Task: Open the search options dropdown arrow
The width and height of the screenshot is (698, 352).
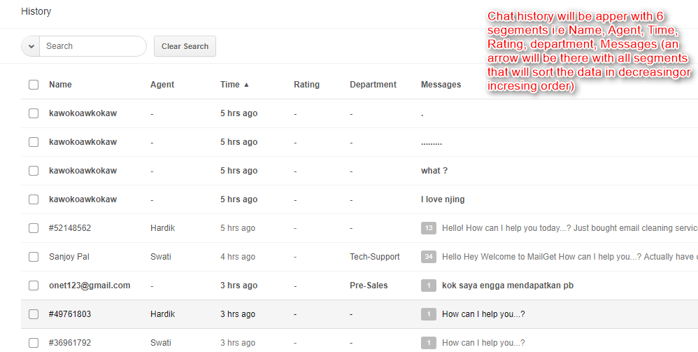Action: pyautogui.click(x=31, y=46)
